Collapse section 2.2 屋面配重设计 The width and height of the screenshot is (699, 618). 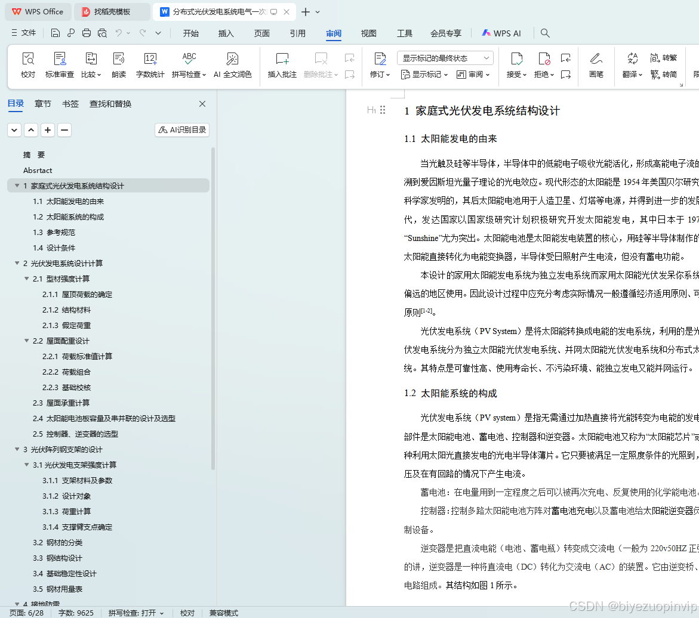pyautogui.click(x=26, y=341)
